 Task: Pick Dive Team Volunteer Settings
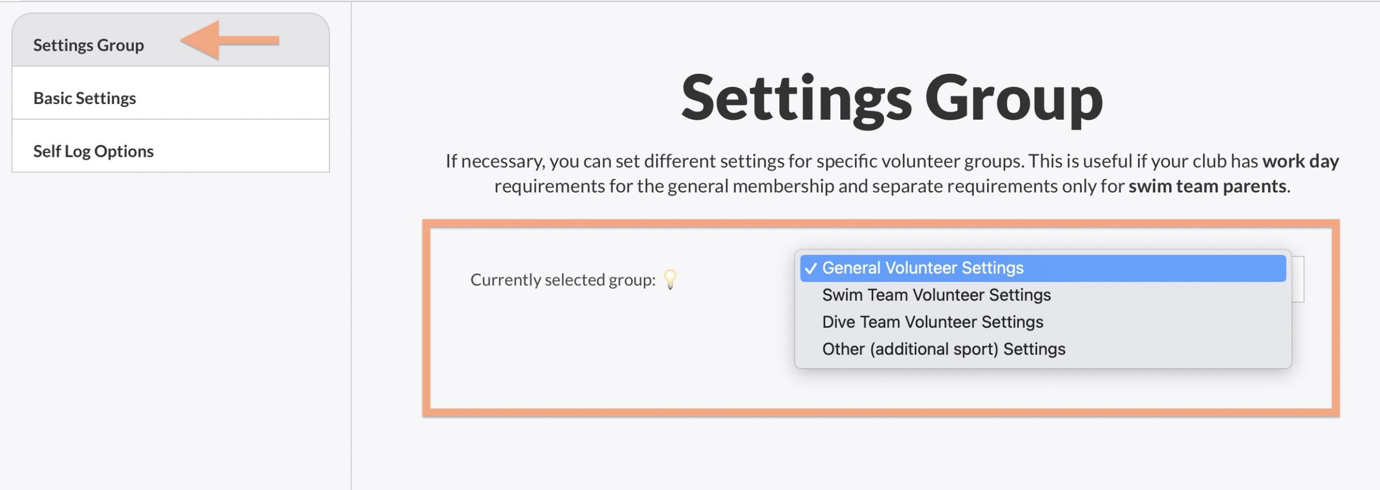[x=932, y=322]
